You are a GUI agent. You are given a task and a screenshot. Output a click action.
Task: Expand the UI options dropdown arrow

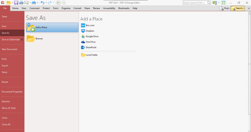click(x=219, y=3)
